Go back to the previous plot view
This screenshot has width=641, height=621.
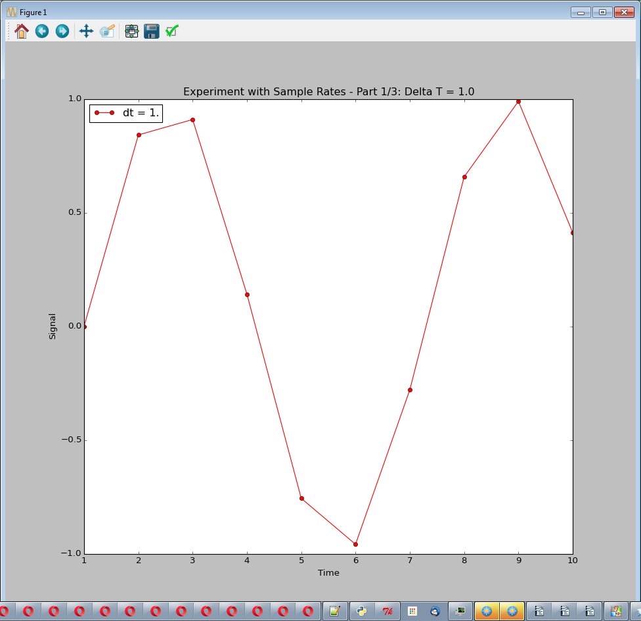pyautogui.click(x=41, y=31)
